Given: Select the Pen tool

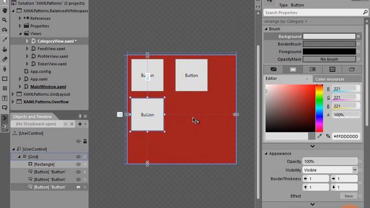Looking at the screenshot, I should click(5, 69).
